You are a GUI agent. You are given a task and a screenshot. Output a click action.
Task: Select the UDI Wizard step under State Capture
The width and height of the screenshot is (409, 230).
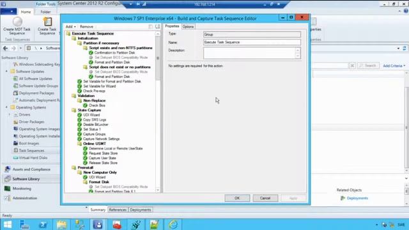pos(91,115)
